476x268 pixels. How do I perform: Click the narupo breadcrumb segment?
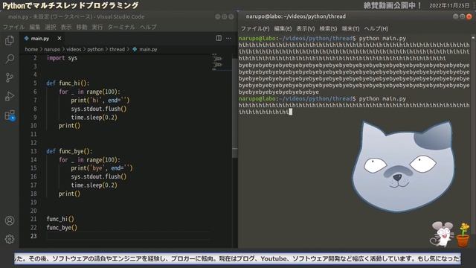pyautogui.click(x=52, y=49)
